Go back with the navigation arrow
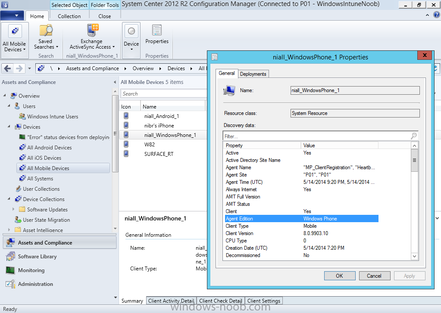 tap(8, 68)
